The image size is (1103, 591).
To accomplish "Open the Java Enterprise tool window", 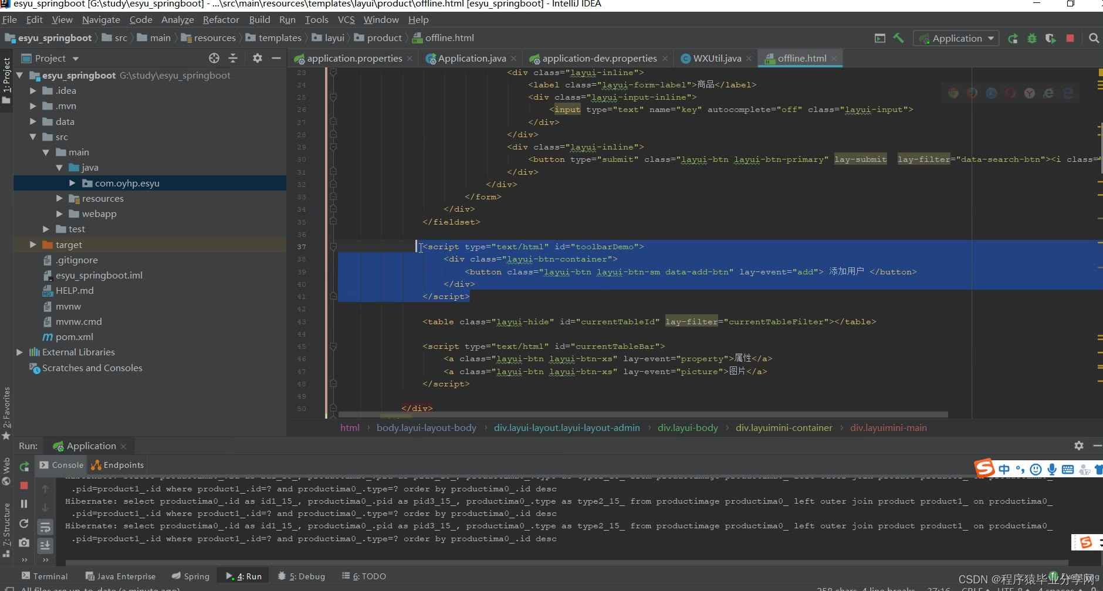I will click(x=120, y=576).
